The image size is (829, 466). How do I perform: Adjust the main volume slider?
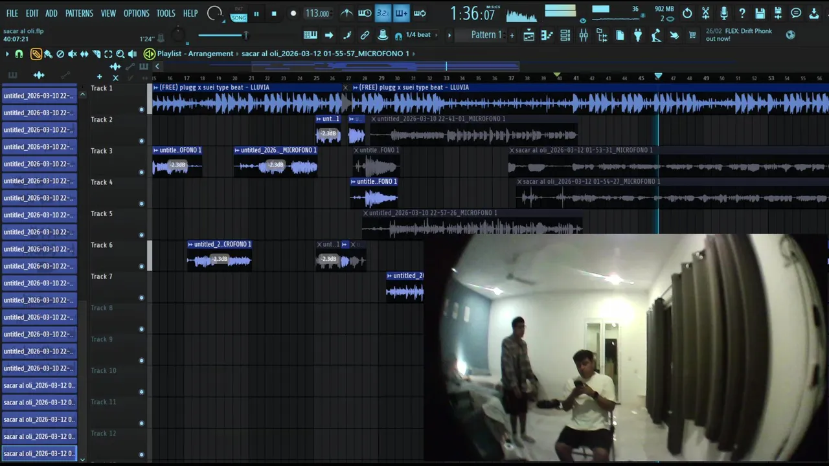click(223, 35)
